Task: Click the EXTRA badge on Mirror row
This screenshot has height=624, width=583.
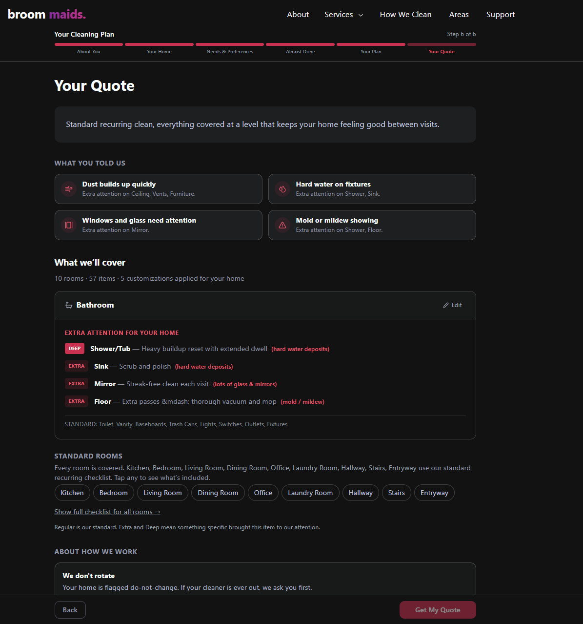Action: coord(77,384)
